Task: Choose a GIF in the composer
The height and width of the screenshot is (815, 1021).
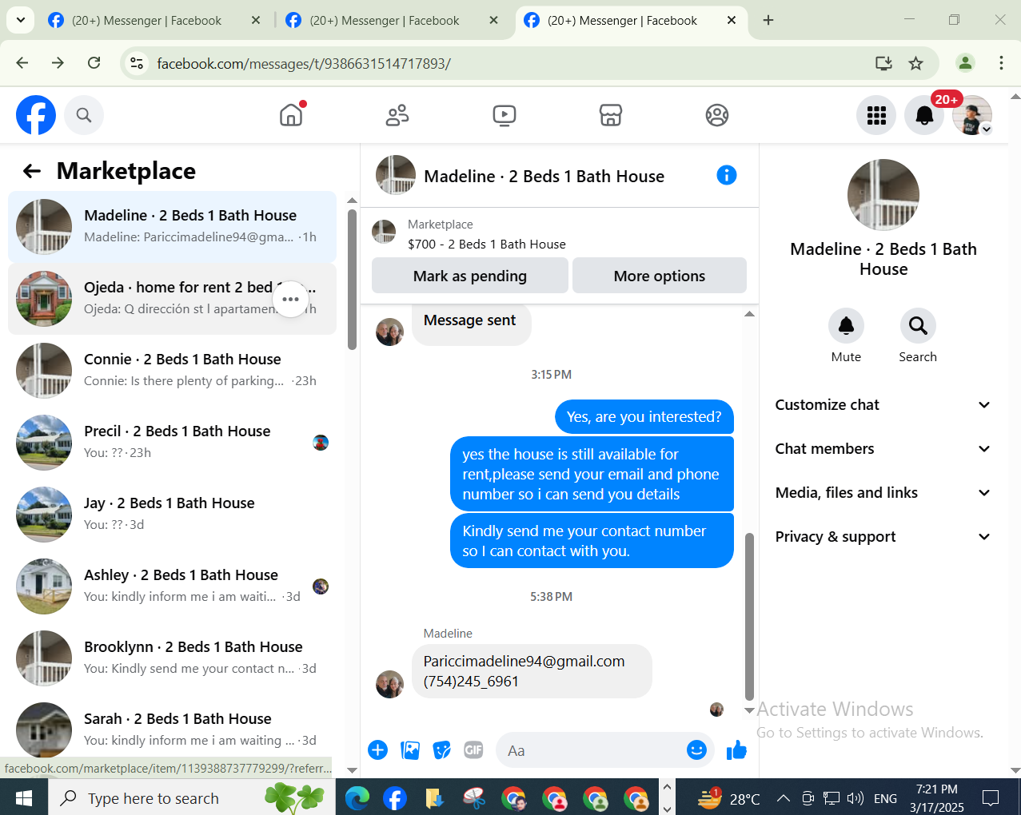Action: (x=474, y=749)
